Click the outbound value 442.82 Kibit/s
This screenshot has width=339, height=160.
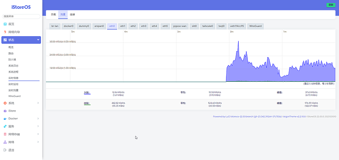click(x=118, y=103)
